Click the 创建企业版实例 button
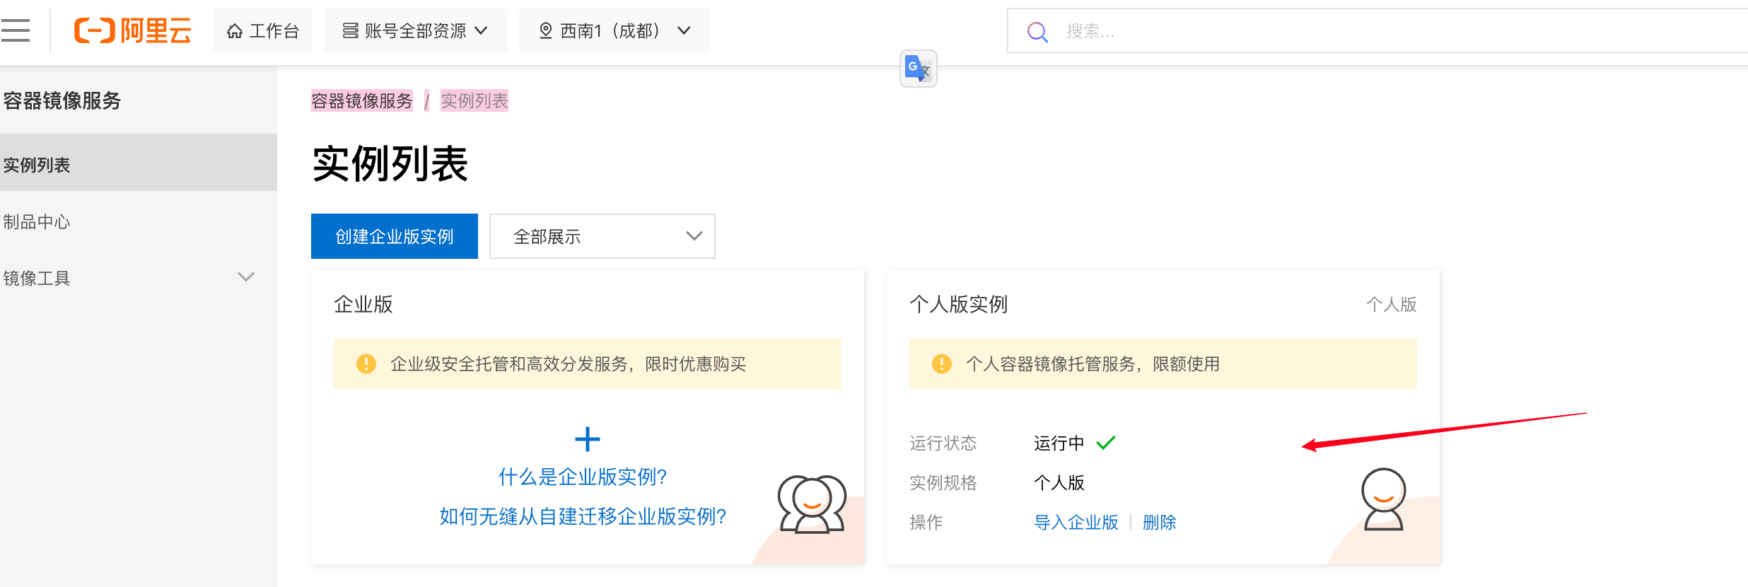 (395, 236)
